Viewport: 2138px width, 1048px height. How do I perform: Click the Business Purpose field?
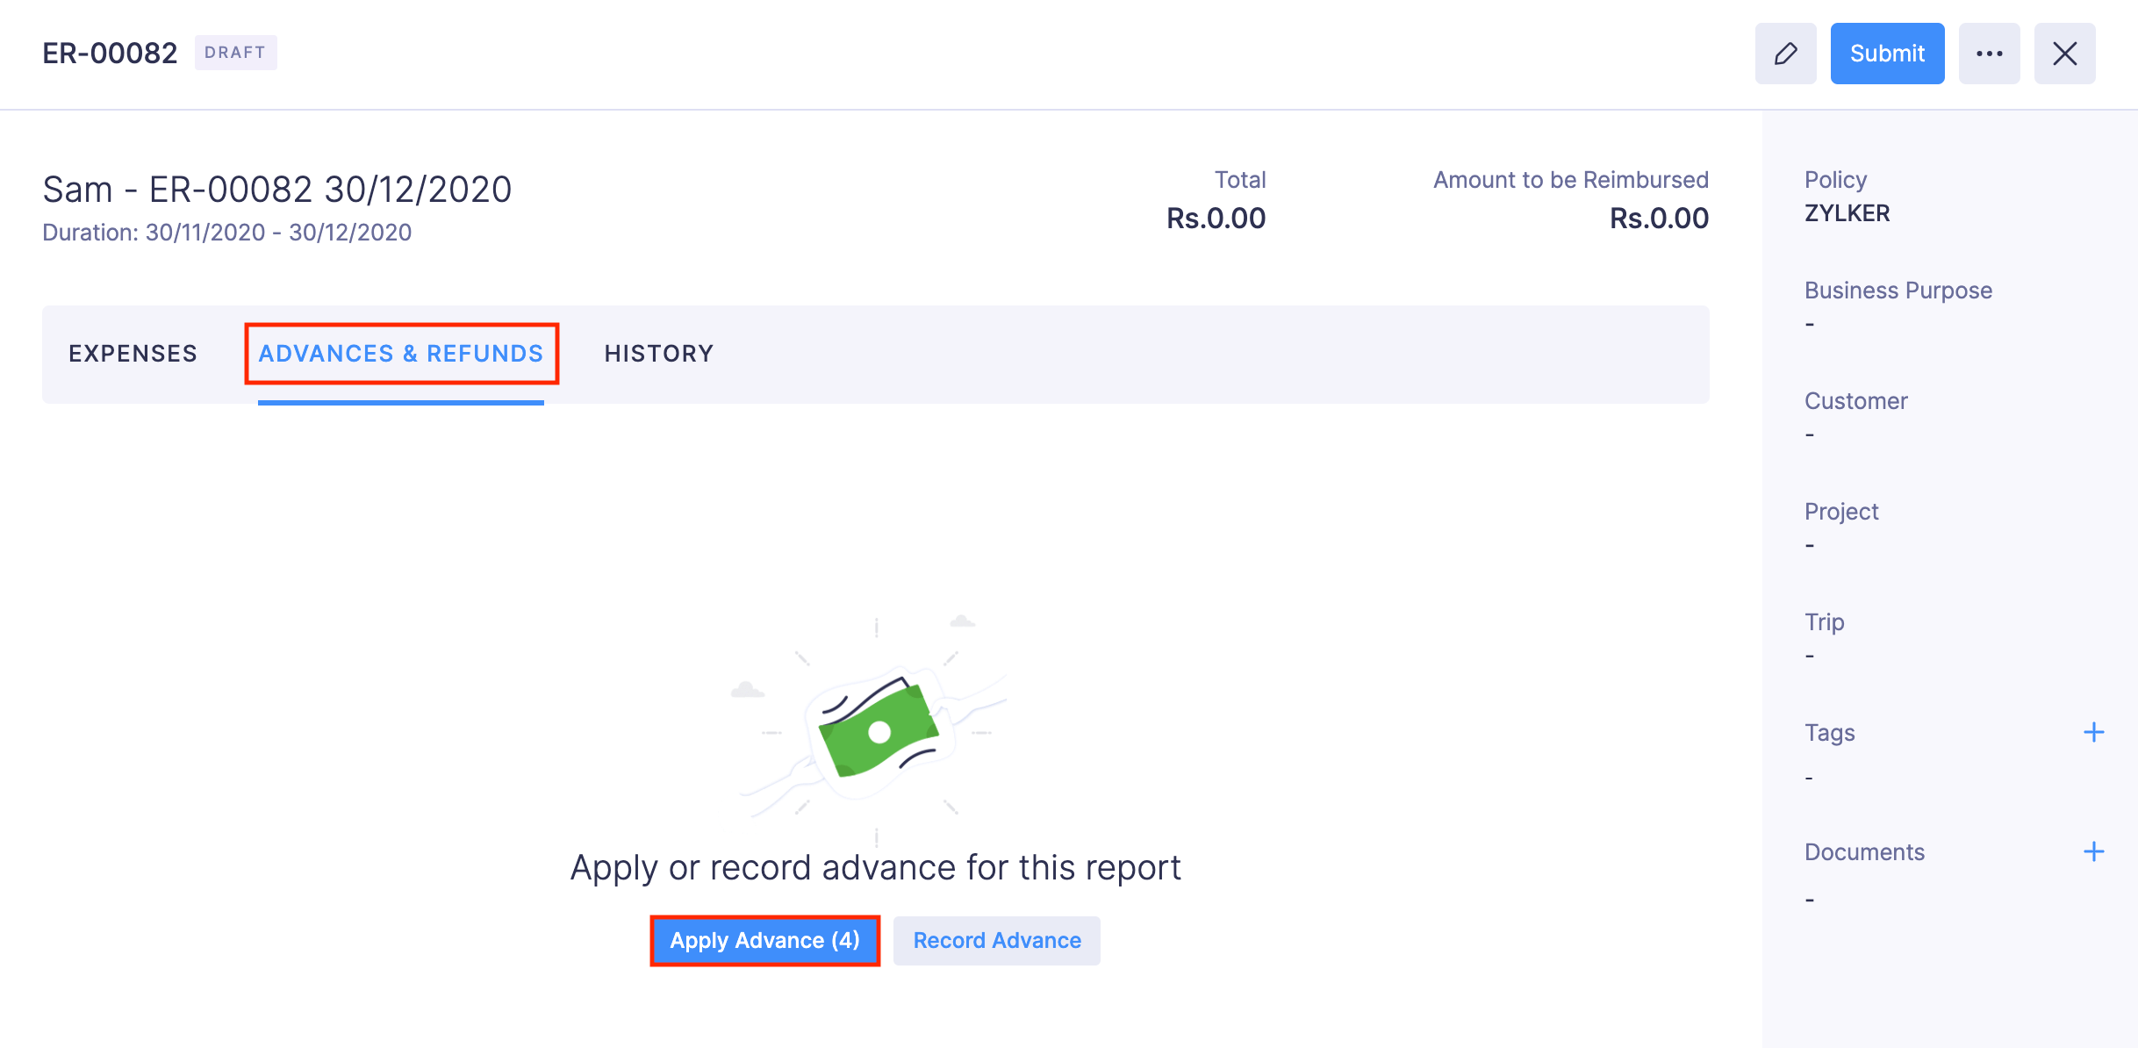point(1897,290)
